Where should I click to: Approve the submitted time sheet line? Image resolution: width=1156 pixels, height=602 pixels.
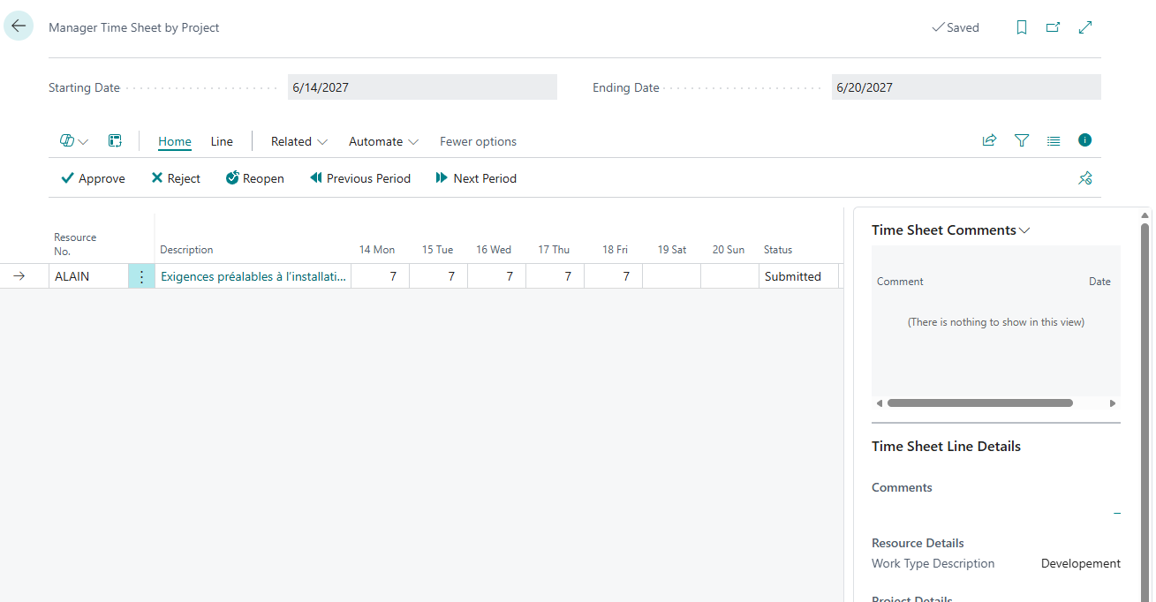tap(93, 178)
